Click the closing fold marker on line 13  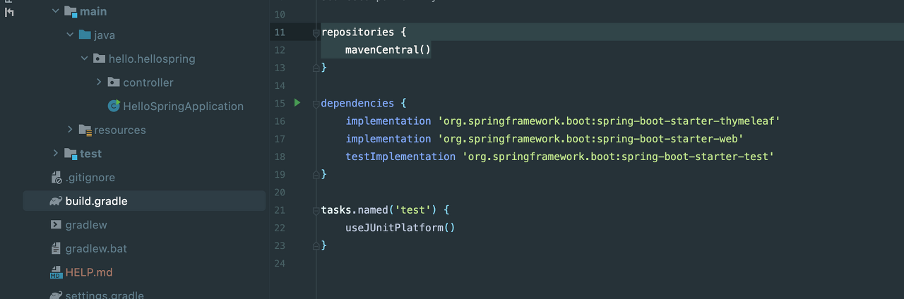316,68
